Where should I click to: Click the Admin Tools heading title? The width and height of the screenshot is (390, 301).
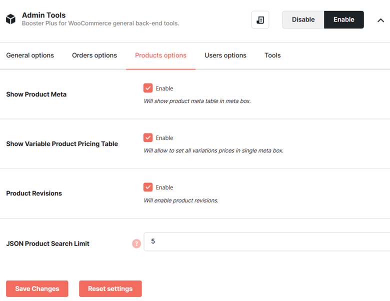pyautogui.click(x=44, y=15)
